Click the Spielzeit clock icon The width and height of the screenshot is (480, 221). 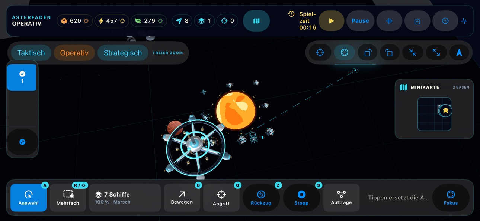pos(291,14)
